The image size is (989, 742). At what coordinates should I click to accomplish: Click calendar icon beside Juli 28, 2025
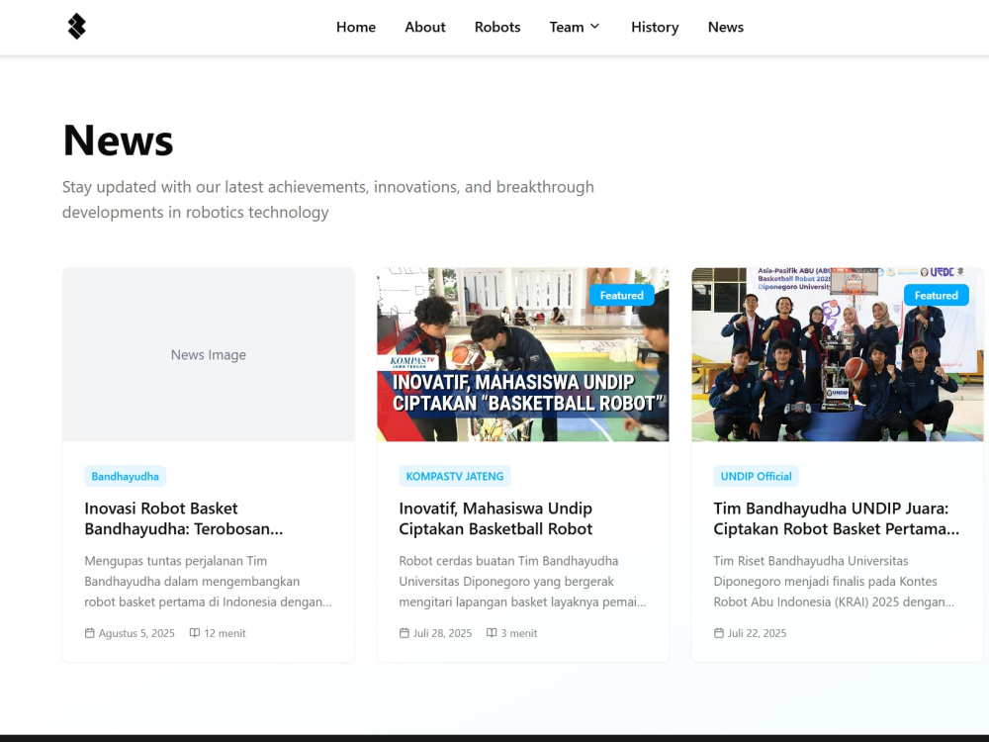click(x=405, y=633)
